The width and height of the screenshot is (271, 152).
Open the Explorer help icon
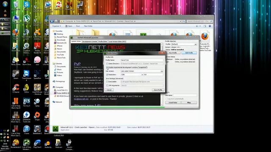(x=210, y=26)
